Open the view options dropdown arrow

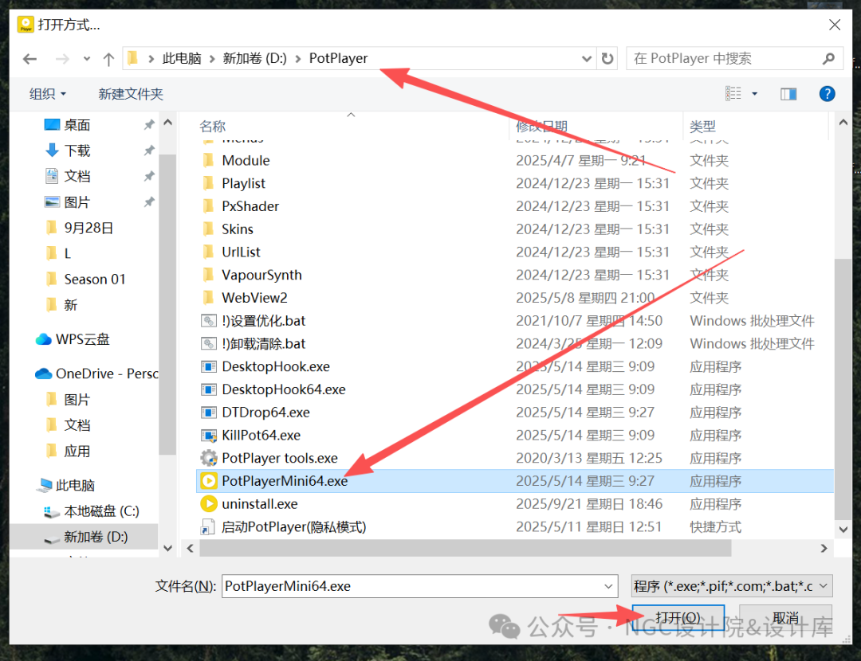754,94
